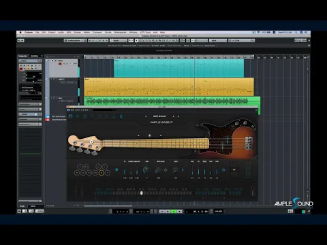Open the VST Cloud menu
Screen dimensions: 327x245
point(145,33)
